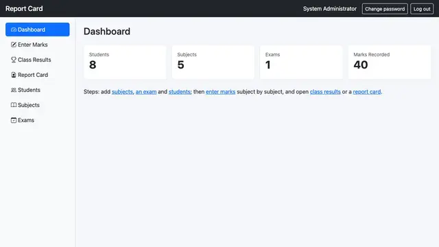This screenshot has height=247, width=439.
Task: Click the Marks Recorded card showing 40
Action: pyautogui.click(x=390, y=62)
